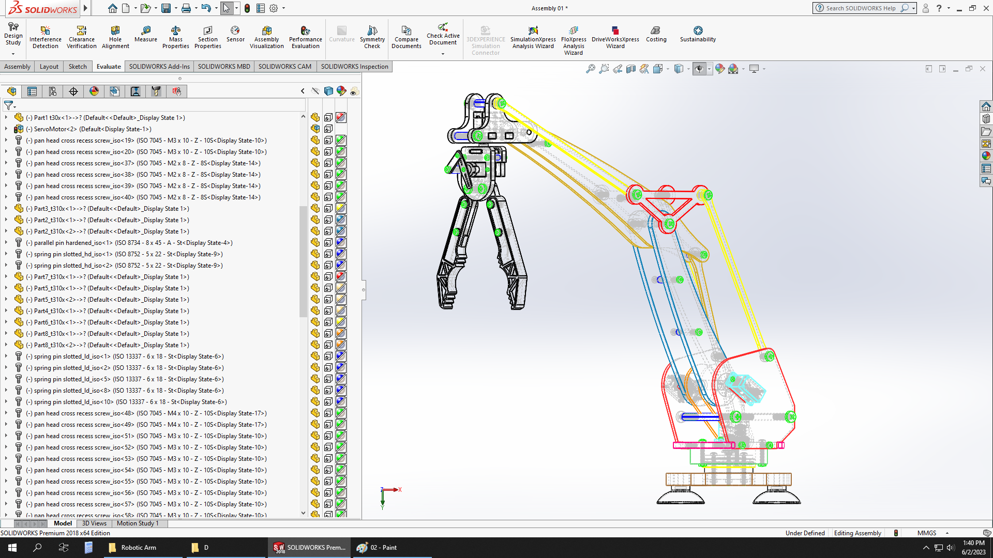Click the Search SOLIDWORKS Help field

point(860,8)
